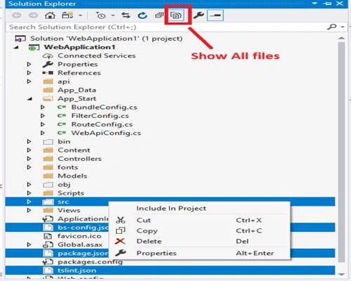The width and height of the screenshot is (351, 281).
Task: Toggle auto-hide pin in title bar
Action: [328, 4]
